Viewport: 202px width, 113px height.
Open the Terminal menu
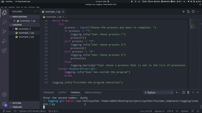click(x=32, y=7)
